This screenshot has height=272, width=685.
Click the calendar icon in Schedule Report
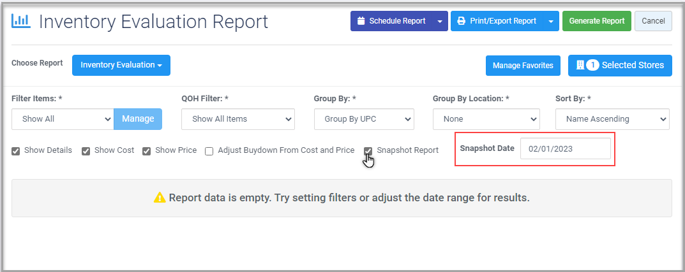361,21
